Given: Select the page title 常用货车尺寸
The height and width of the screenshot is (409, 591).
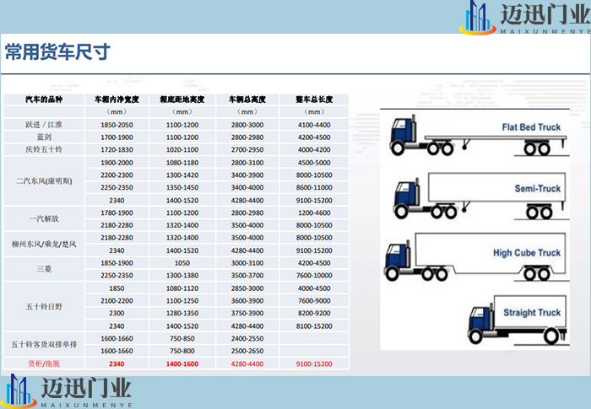Looking at the screenshot, I should [x=57, y=52].
